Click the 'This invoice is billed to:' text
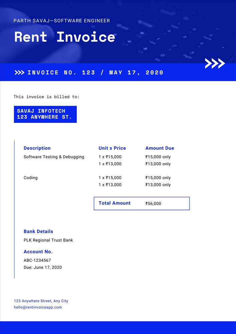The height and width of the screenshot is (334, 236). click(46, 97)
